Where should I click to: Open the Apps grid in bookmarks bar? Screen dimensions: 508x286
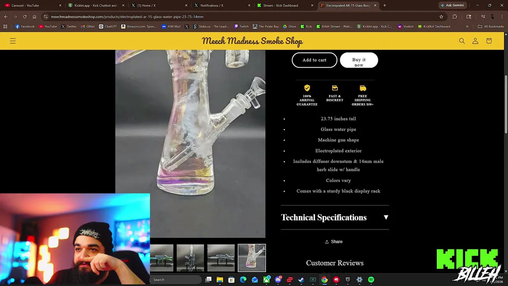(x=5, y=27)
